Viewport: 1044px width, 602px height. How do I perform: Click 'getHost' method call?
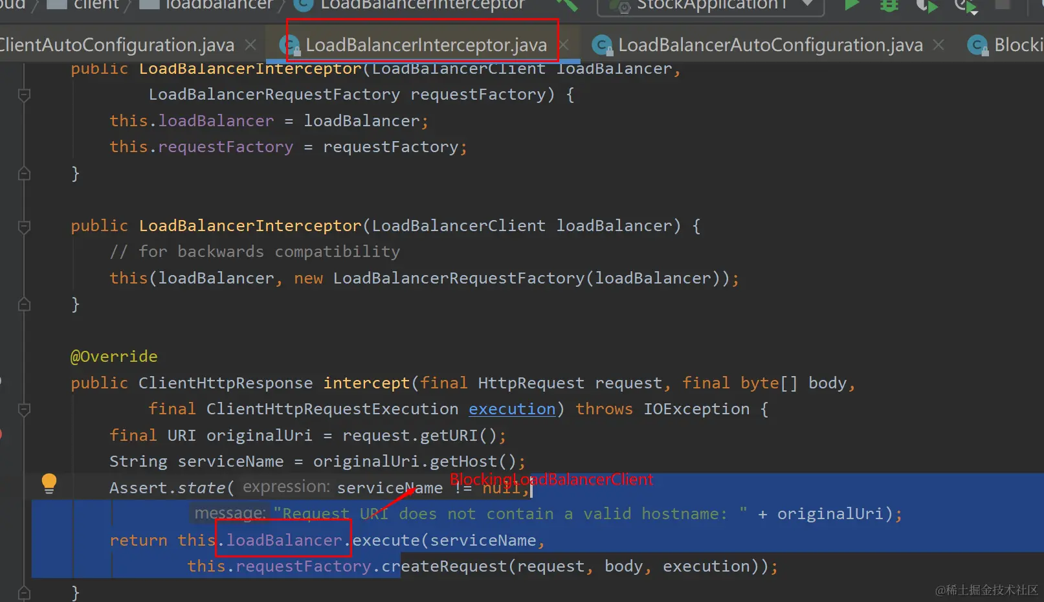coord(463,462)
